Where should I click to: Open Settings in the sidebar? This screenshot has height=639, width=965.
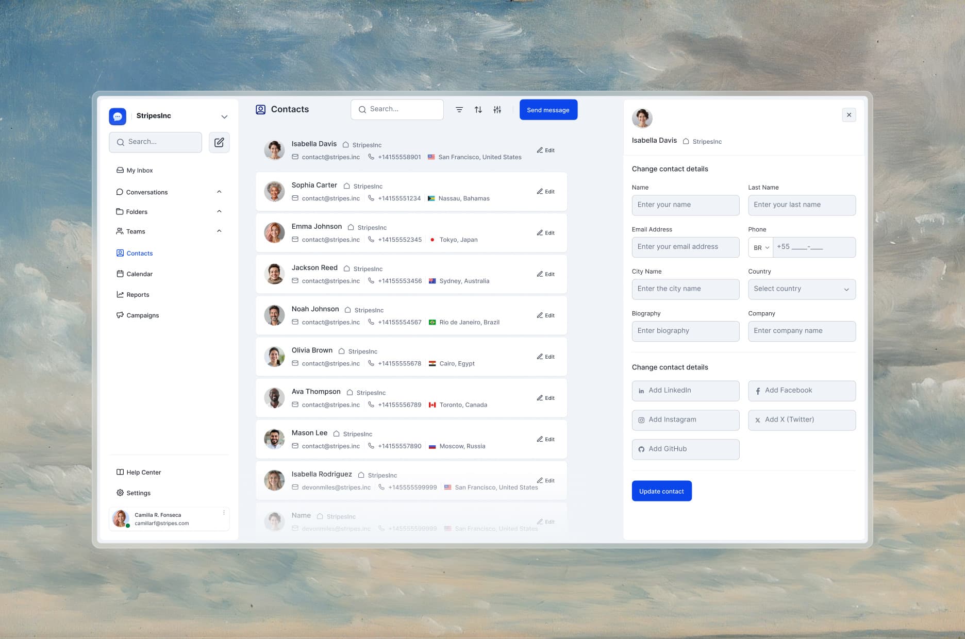(134, 493)
